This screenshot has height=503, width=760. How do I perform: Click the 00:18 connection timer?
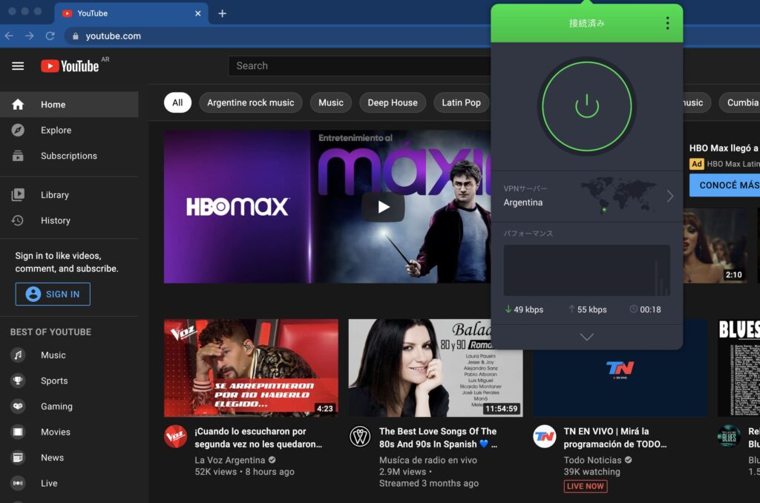pyautogui.click(x=645, y=309)
